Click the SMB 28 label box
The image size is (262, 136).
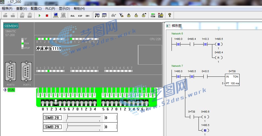click(53, 118)
